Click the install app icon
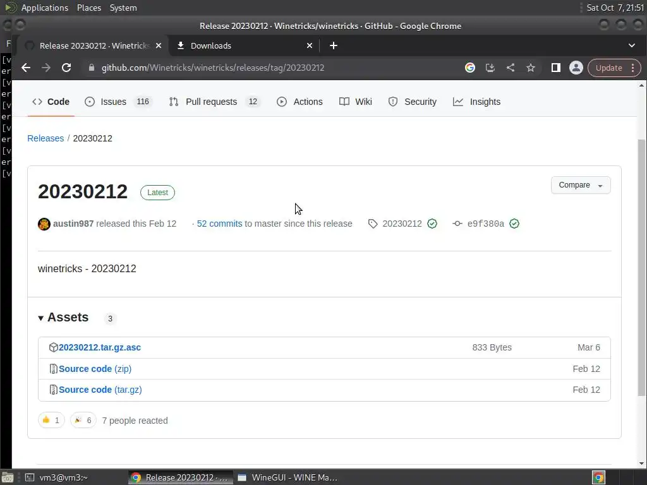Screen dimensions: 647x485 click(490, 68)
